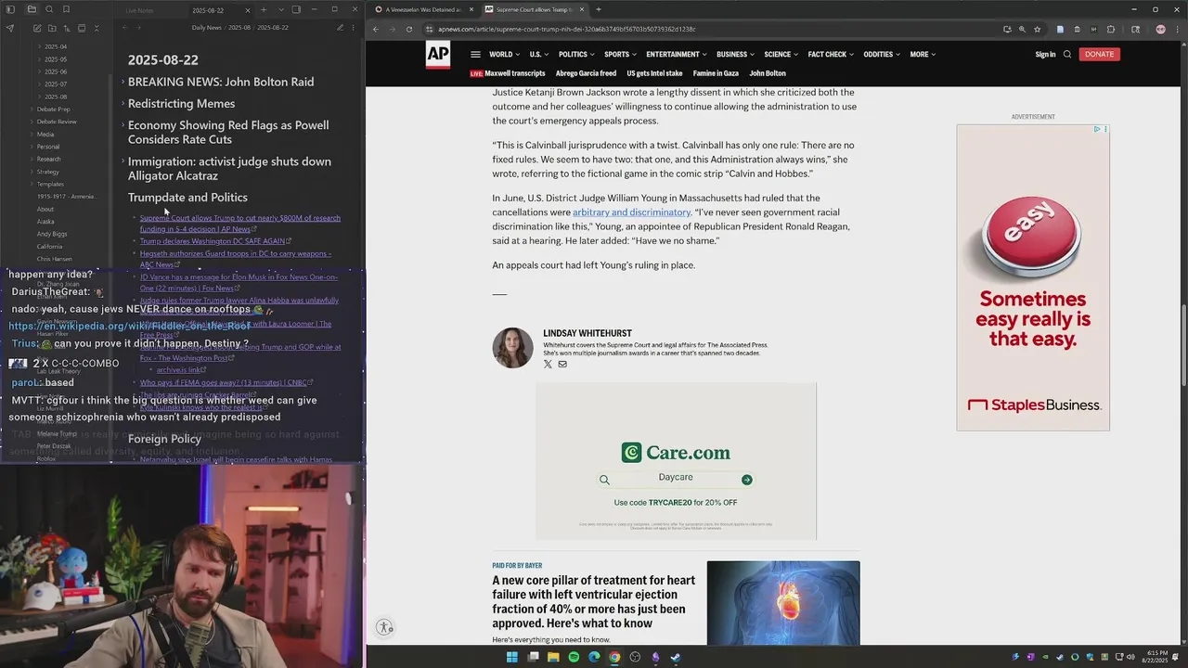Image resolution: width=1188 pixels, height=668 pixels.
Task: Click the auto-reveal file icon in Obsidian
Action: 82,28
